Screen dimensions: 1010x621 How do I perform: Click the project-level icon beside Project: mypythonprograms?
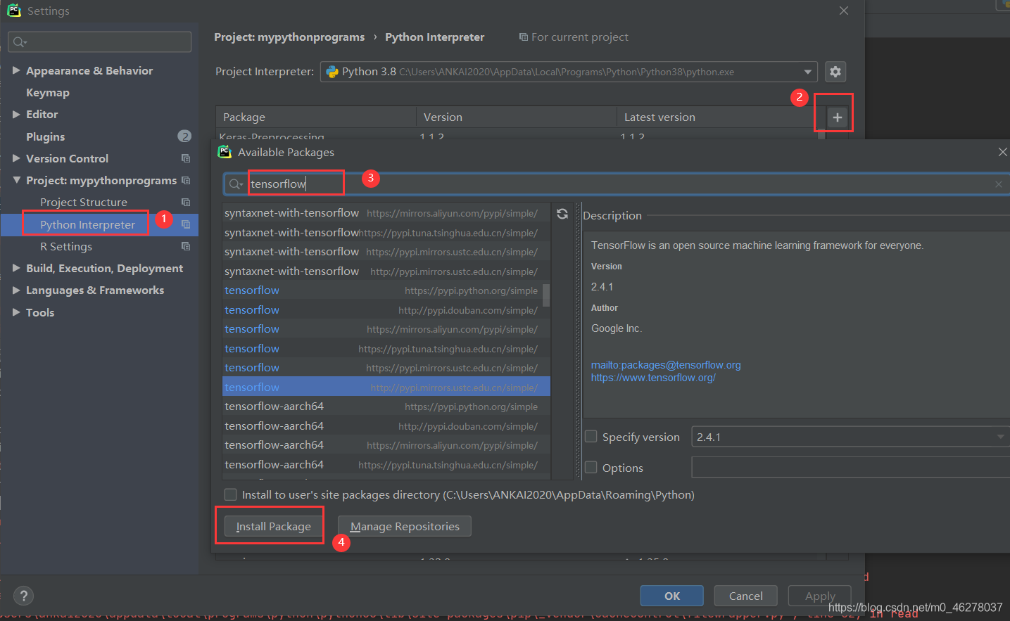click(186, 180)
